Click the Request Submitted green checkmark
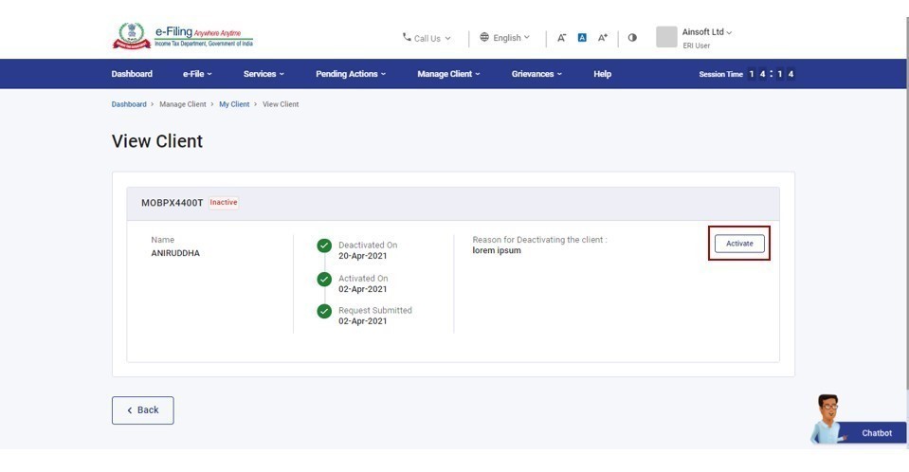The height and width of the screenshot is (472, 909). (x=324, y=311)
